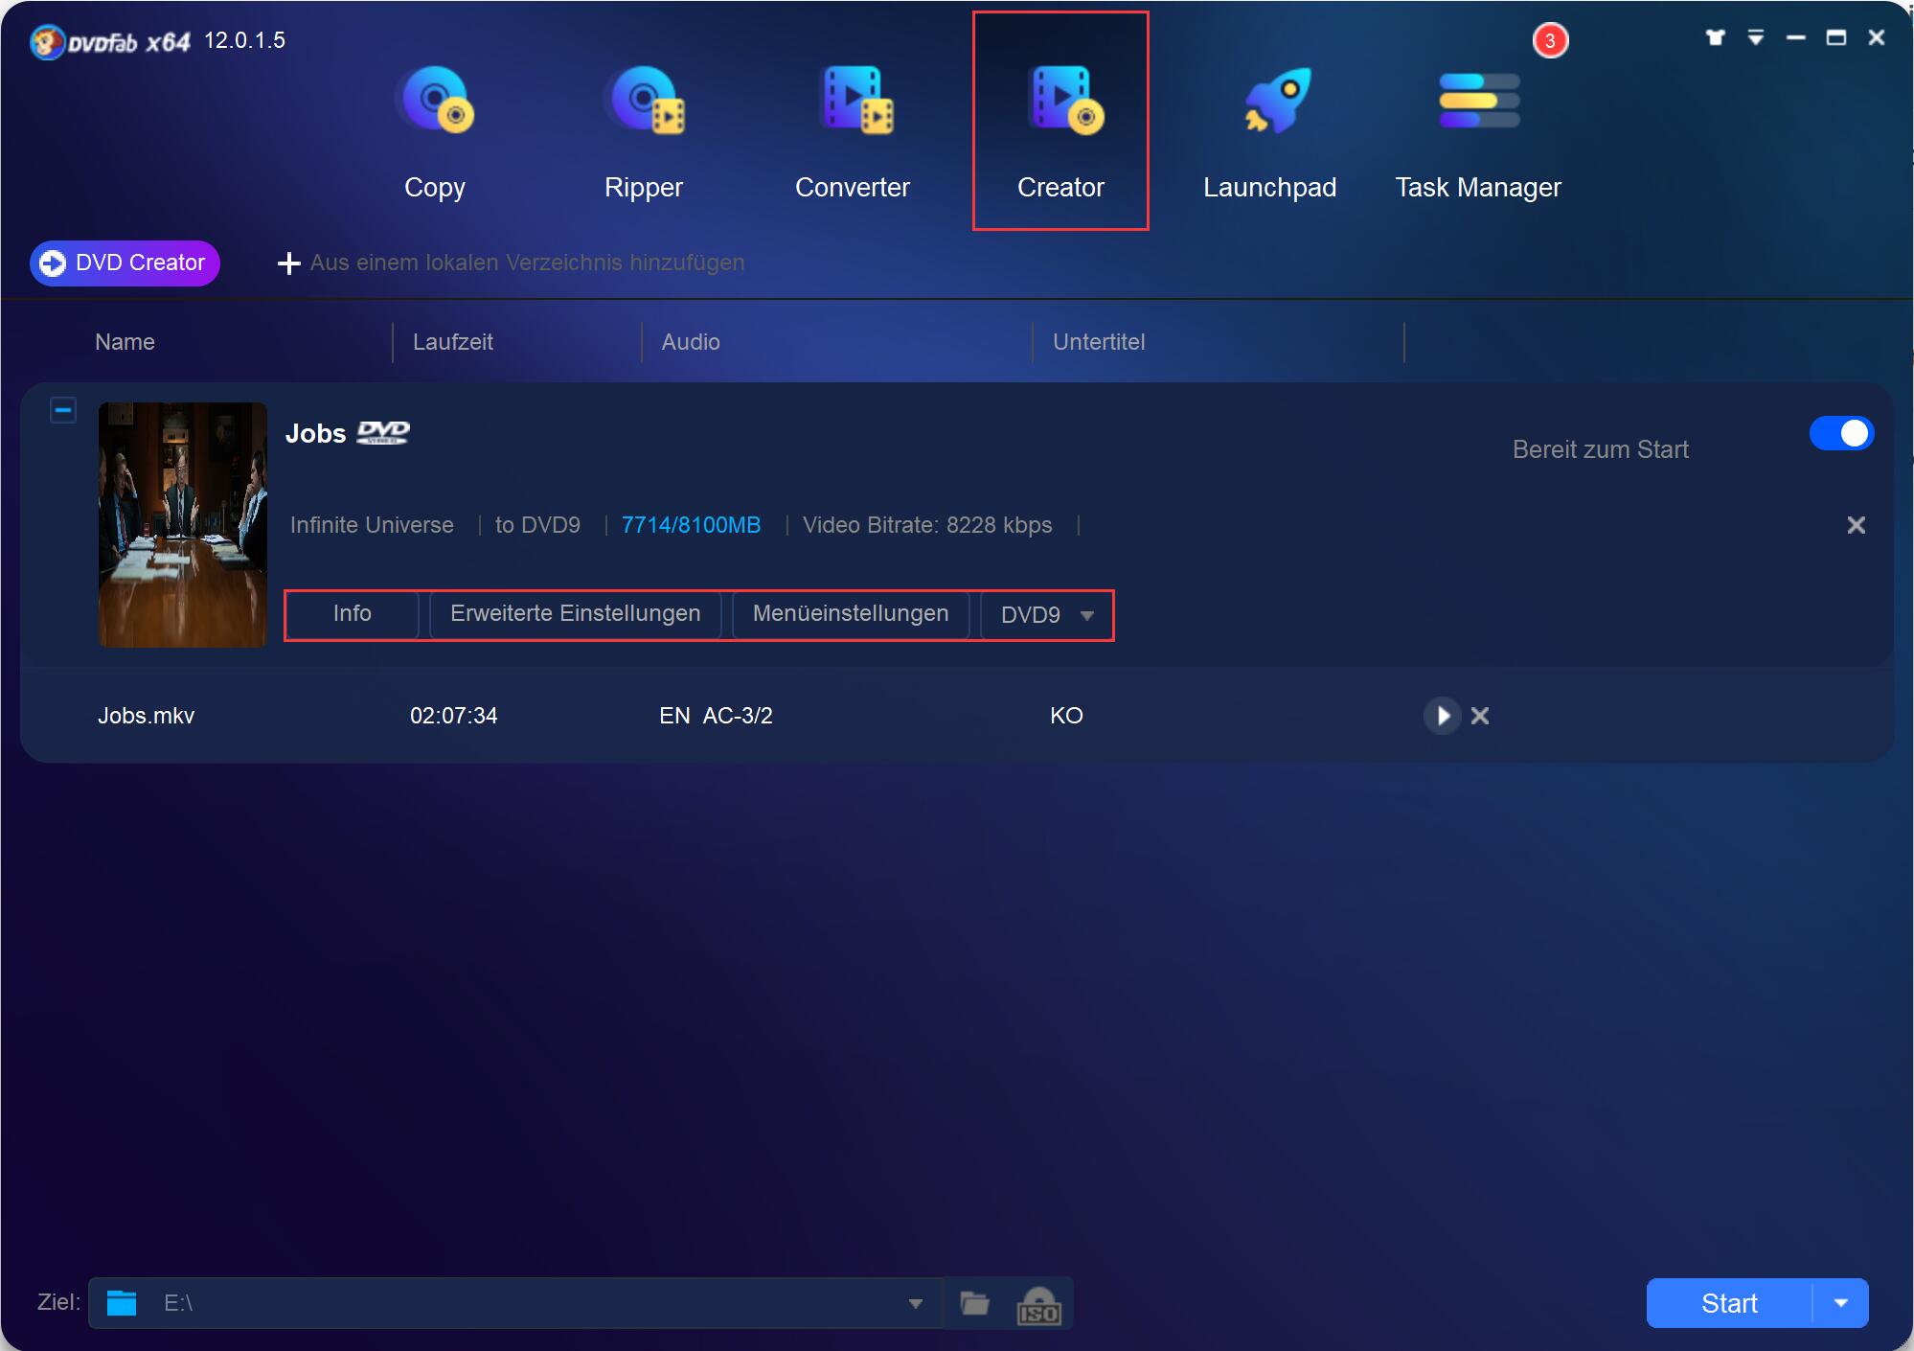This screenshot has height=1351, width=1914.
Task: Preview Jobs.mkv with play button
Action: [x=1442, y=716]
